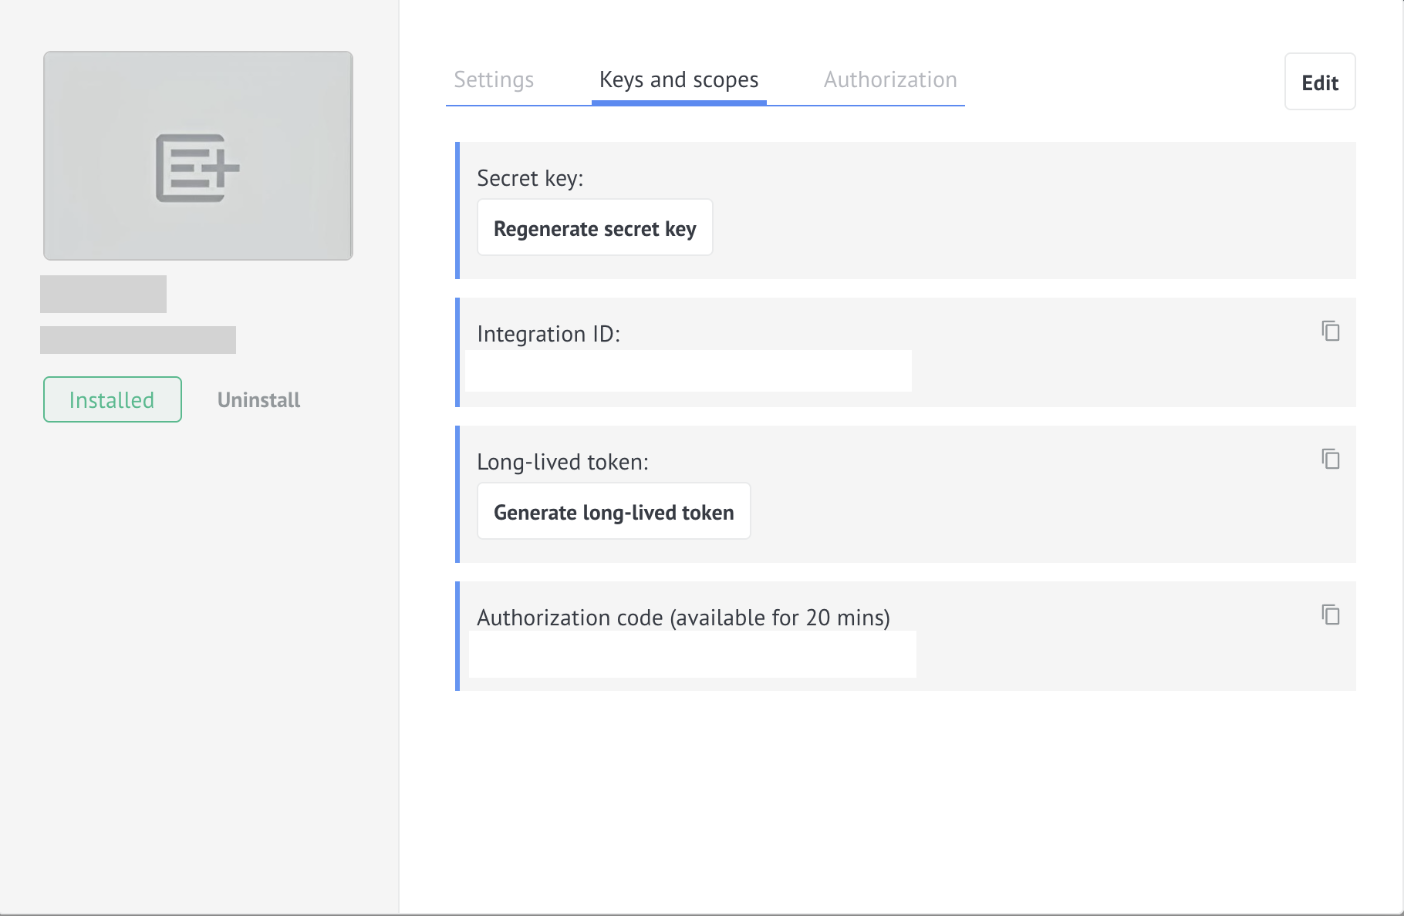Copy the long-lived token using copy icon
Viewport: 1404px width, 916px height.
click(x=1331, y=459)
